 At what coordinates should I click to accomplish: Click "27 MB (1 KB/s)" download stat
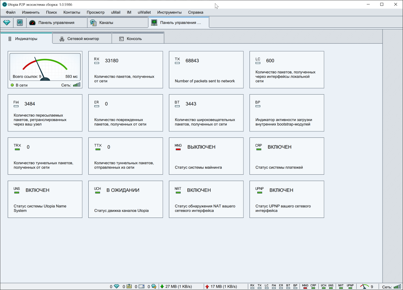[179, 287]
